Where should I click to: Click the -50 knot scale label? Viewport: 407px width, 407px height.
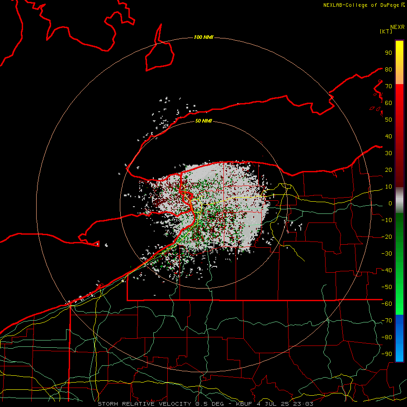click(387, 287)
